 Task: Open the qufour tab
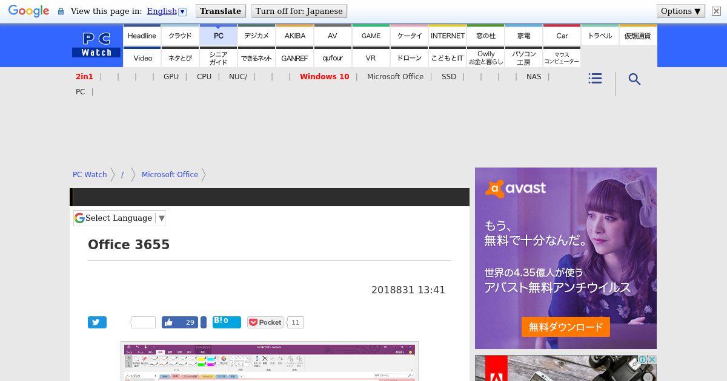point(333,57)
